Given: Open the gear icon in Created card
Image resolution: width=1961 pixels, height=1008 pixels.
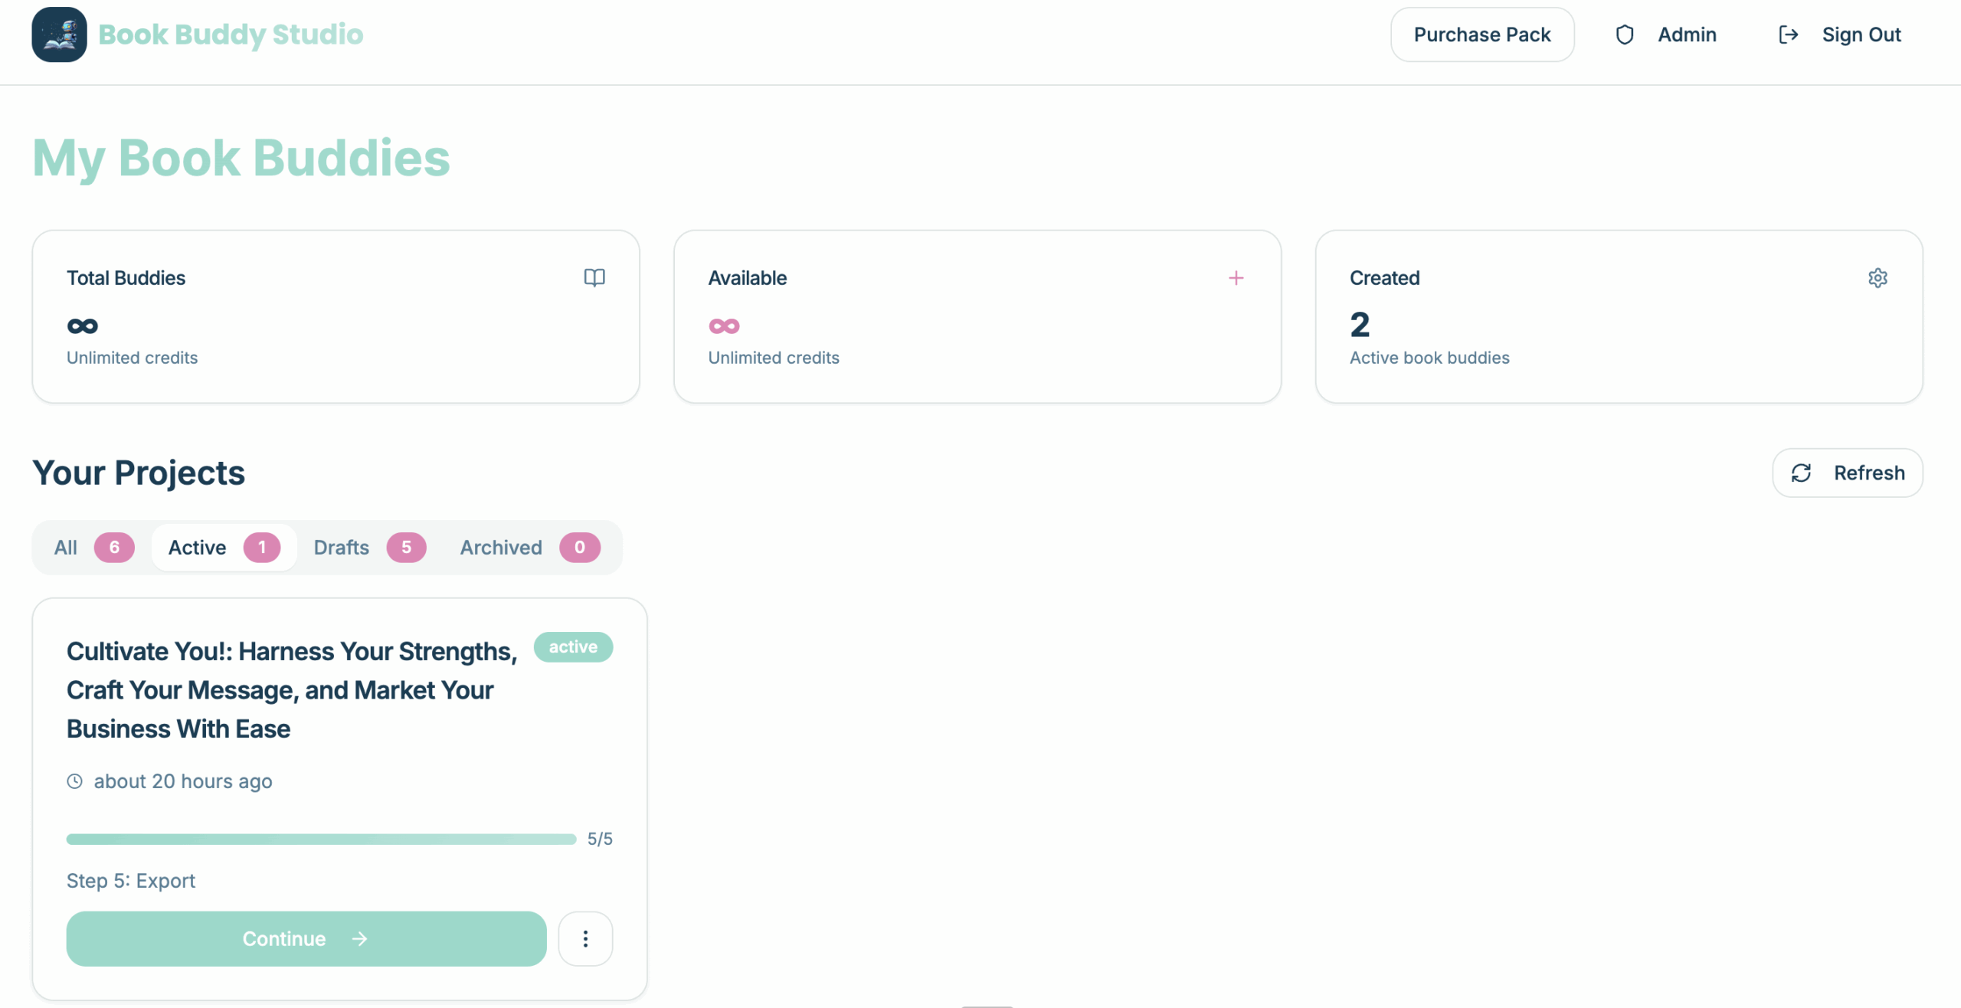Looking at the screenshot, I should click(1878, 278).
